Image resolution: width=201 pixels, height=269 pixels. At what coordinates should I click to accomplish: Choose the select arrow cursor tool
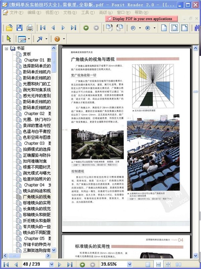click(9, 39)
